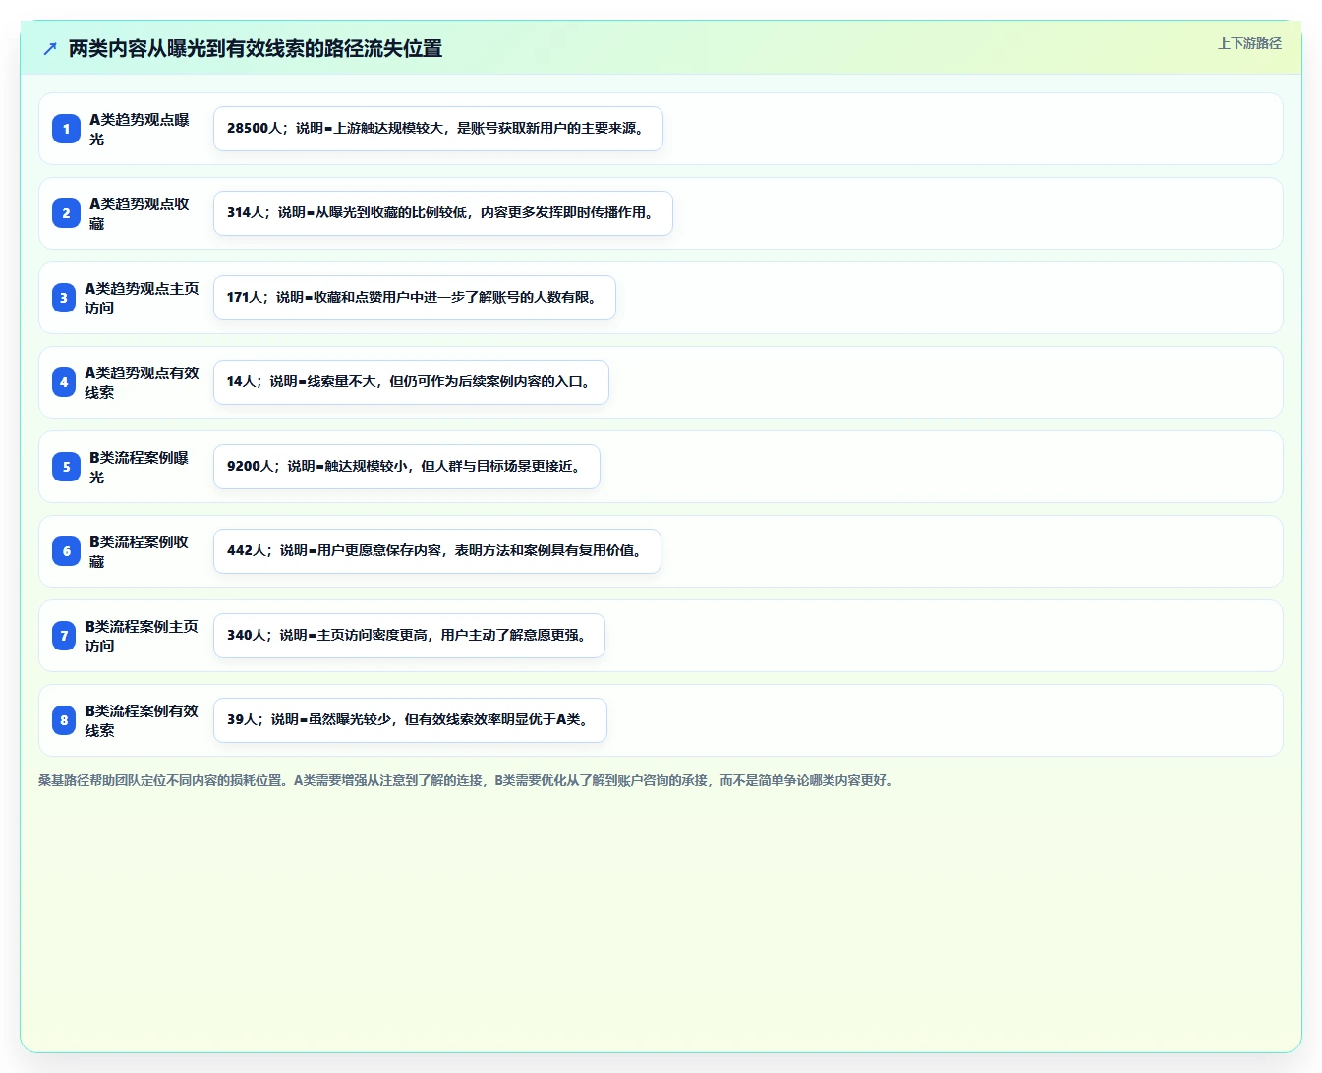This screenshot has height=1073, width=1322.
Task: Select step badge number 8
Action: pyautogui.click(x=64, y=720)
